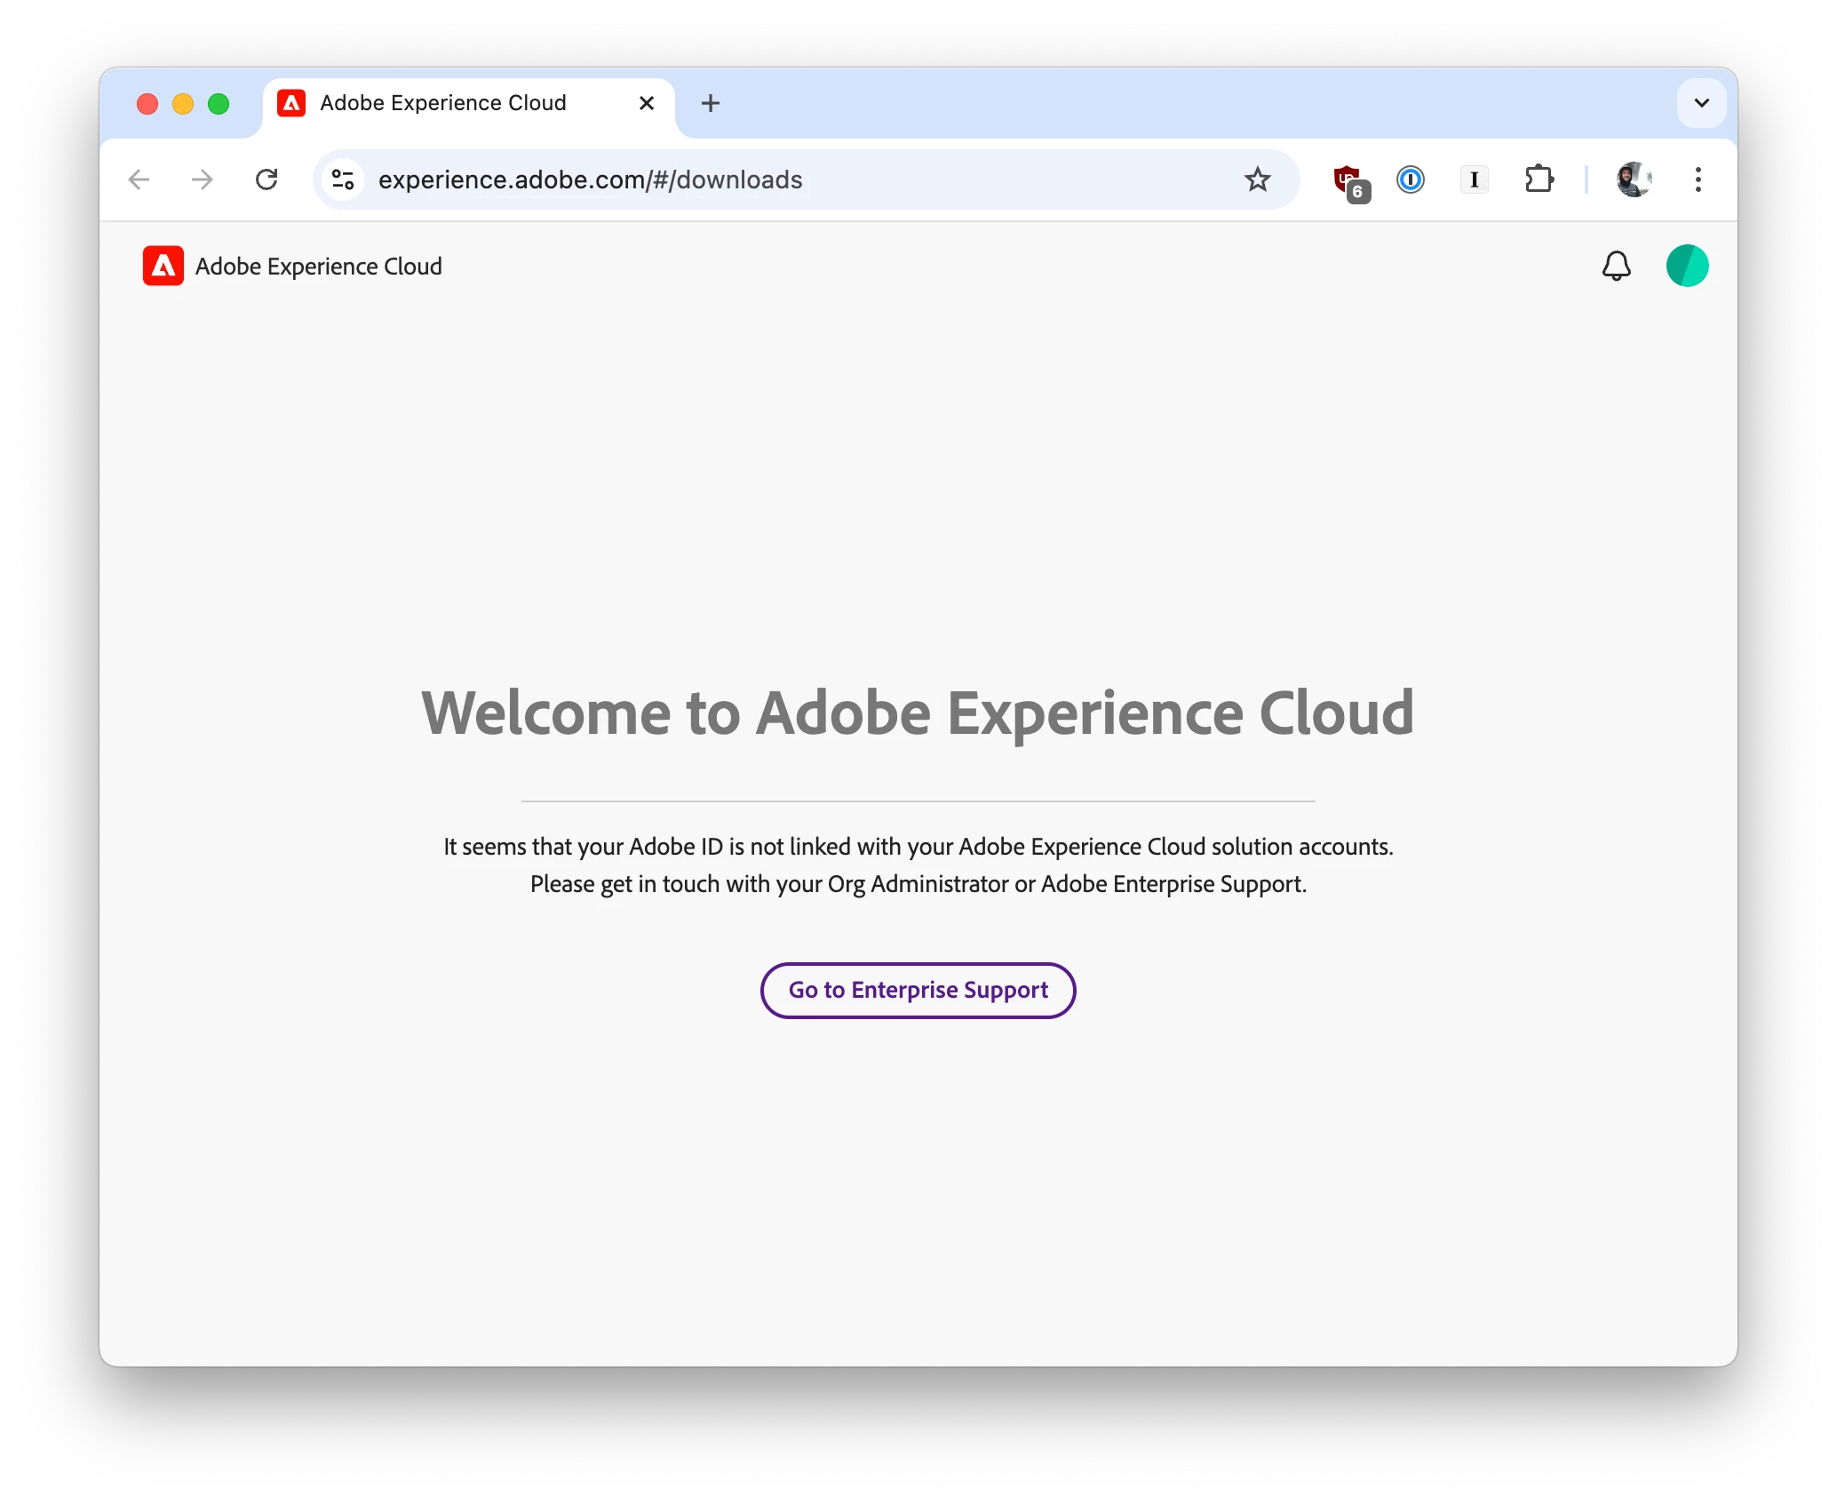1837x1498 pixels.
Task: Open the green Adobe account avatar
Action: (1686, 266)
